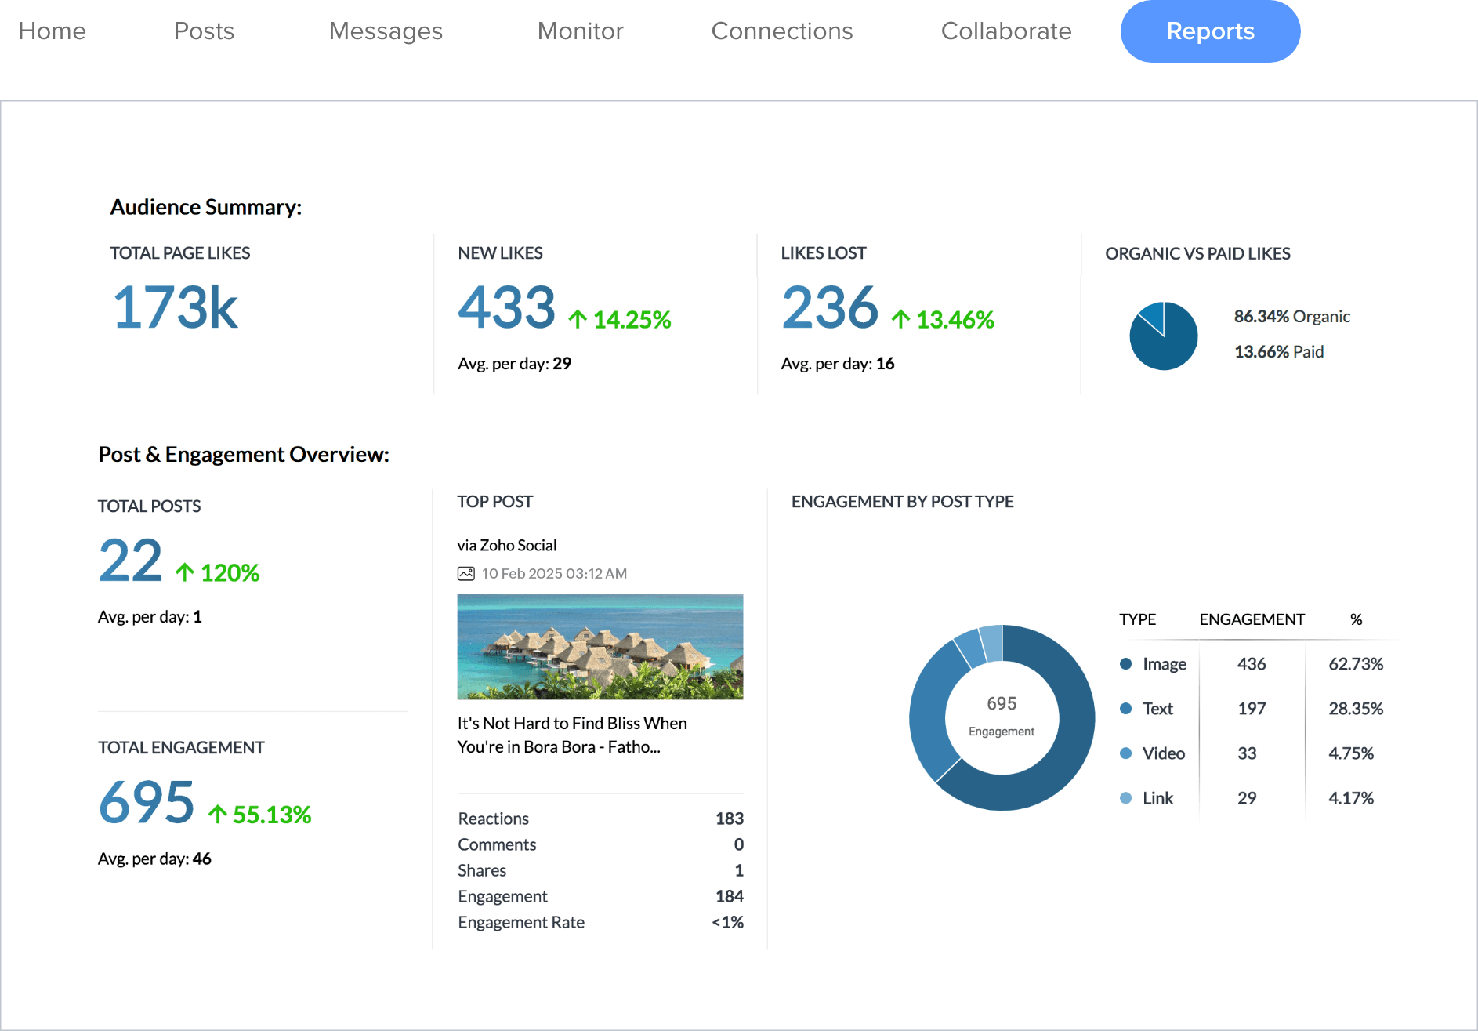Click the Total Posts green up arrow

click(x=185, y=572)
